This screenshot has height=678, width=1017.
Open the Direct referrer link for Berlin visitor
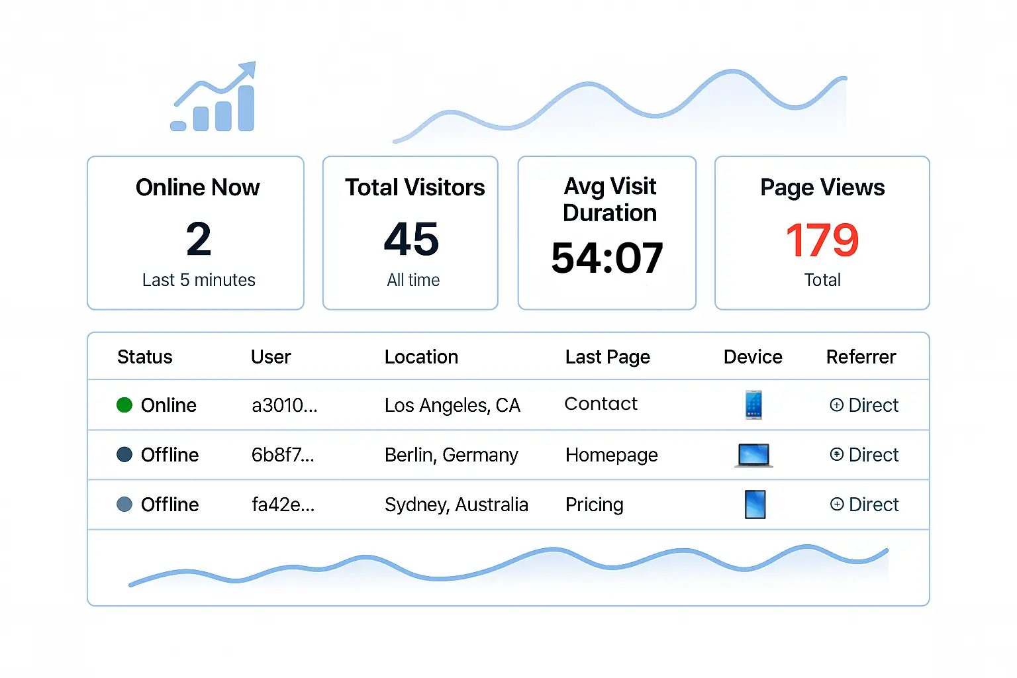pyautogui.click(x=873, y=455)
